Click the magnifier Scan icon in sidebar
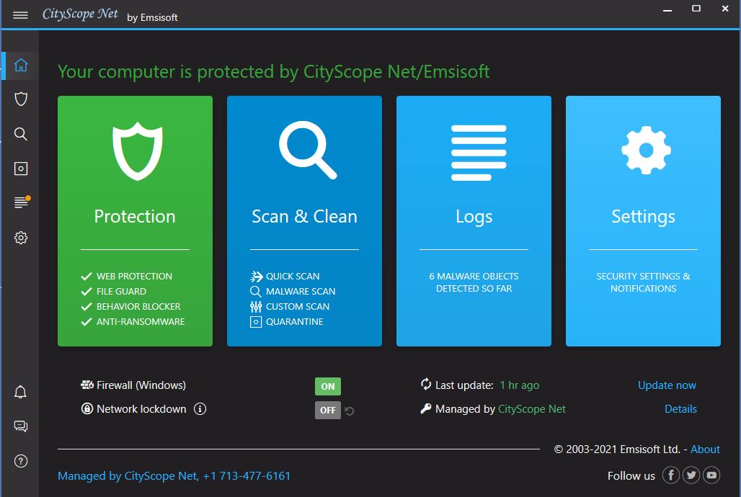The image size is (741, 497). (21, 134)
